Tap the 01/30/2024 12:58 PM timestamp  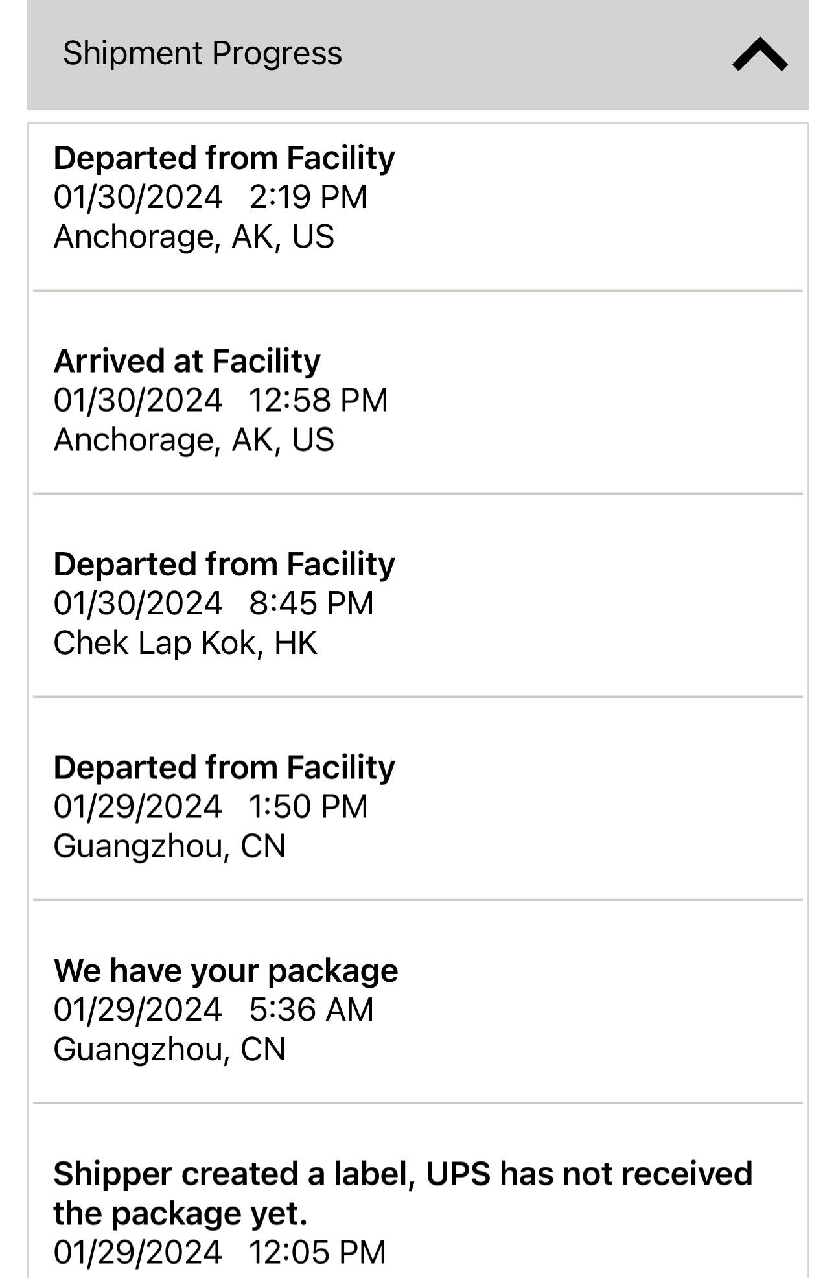[221, 400]
